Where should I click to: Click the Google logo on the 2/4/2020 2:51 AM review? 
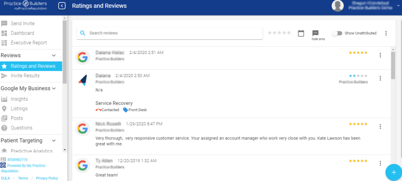[x=82, y=57]
